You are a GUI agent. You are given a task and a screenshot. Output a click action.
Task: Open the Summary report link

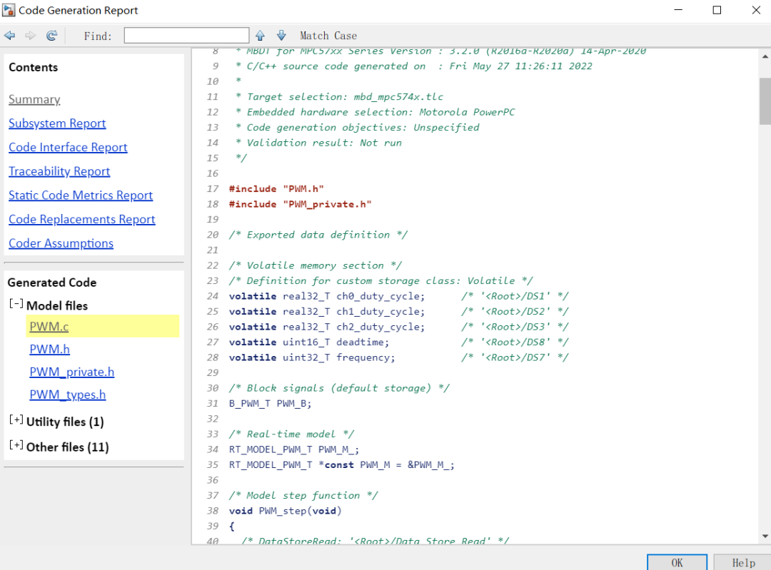point(34,99)
